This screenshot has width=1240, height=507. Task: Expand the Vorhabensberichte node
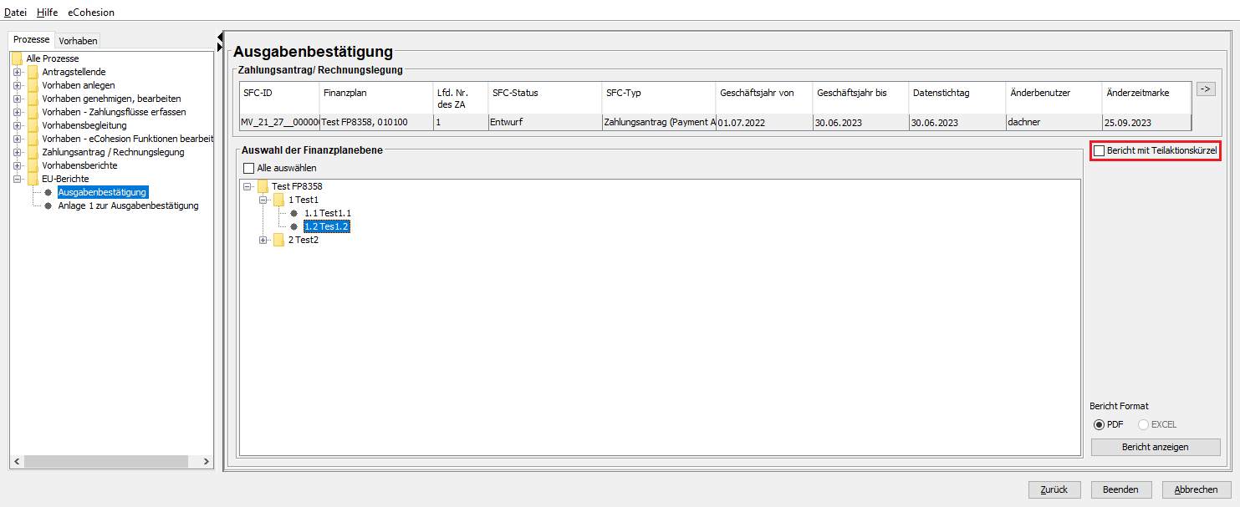pyautogui.click(x=17, y=165)
